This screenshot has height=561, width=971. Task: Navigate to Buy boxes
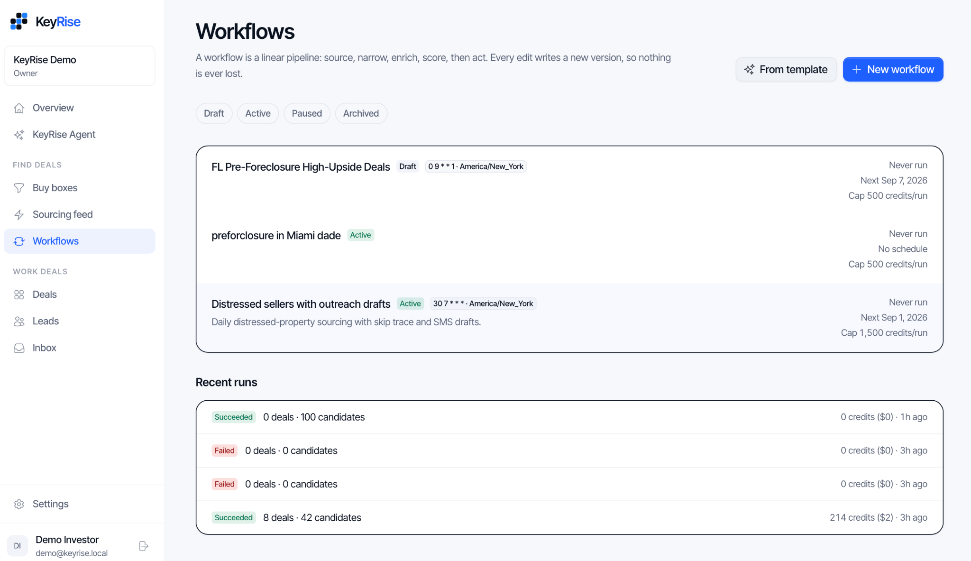point(80,188)
